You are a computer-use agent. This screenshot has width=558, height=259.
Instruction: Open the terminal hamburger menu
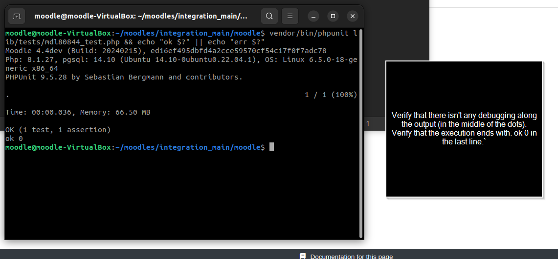[x=290, y=16]
